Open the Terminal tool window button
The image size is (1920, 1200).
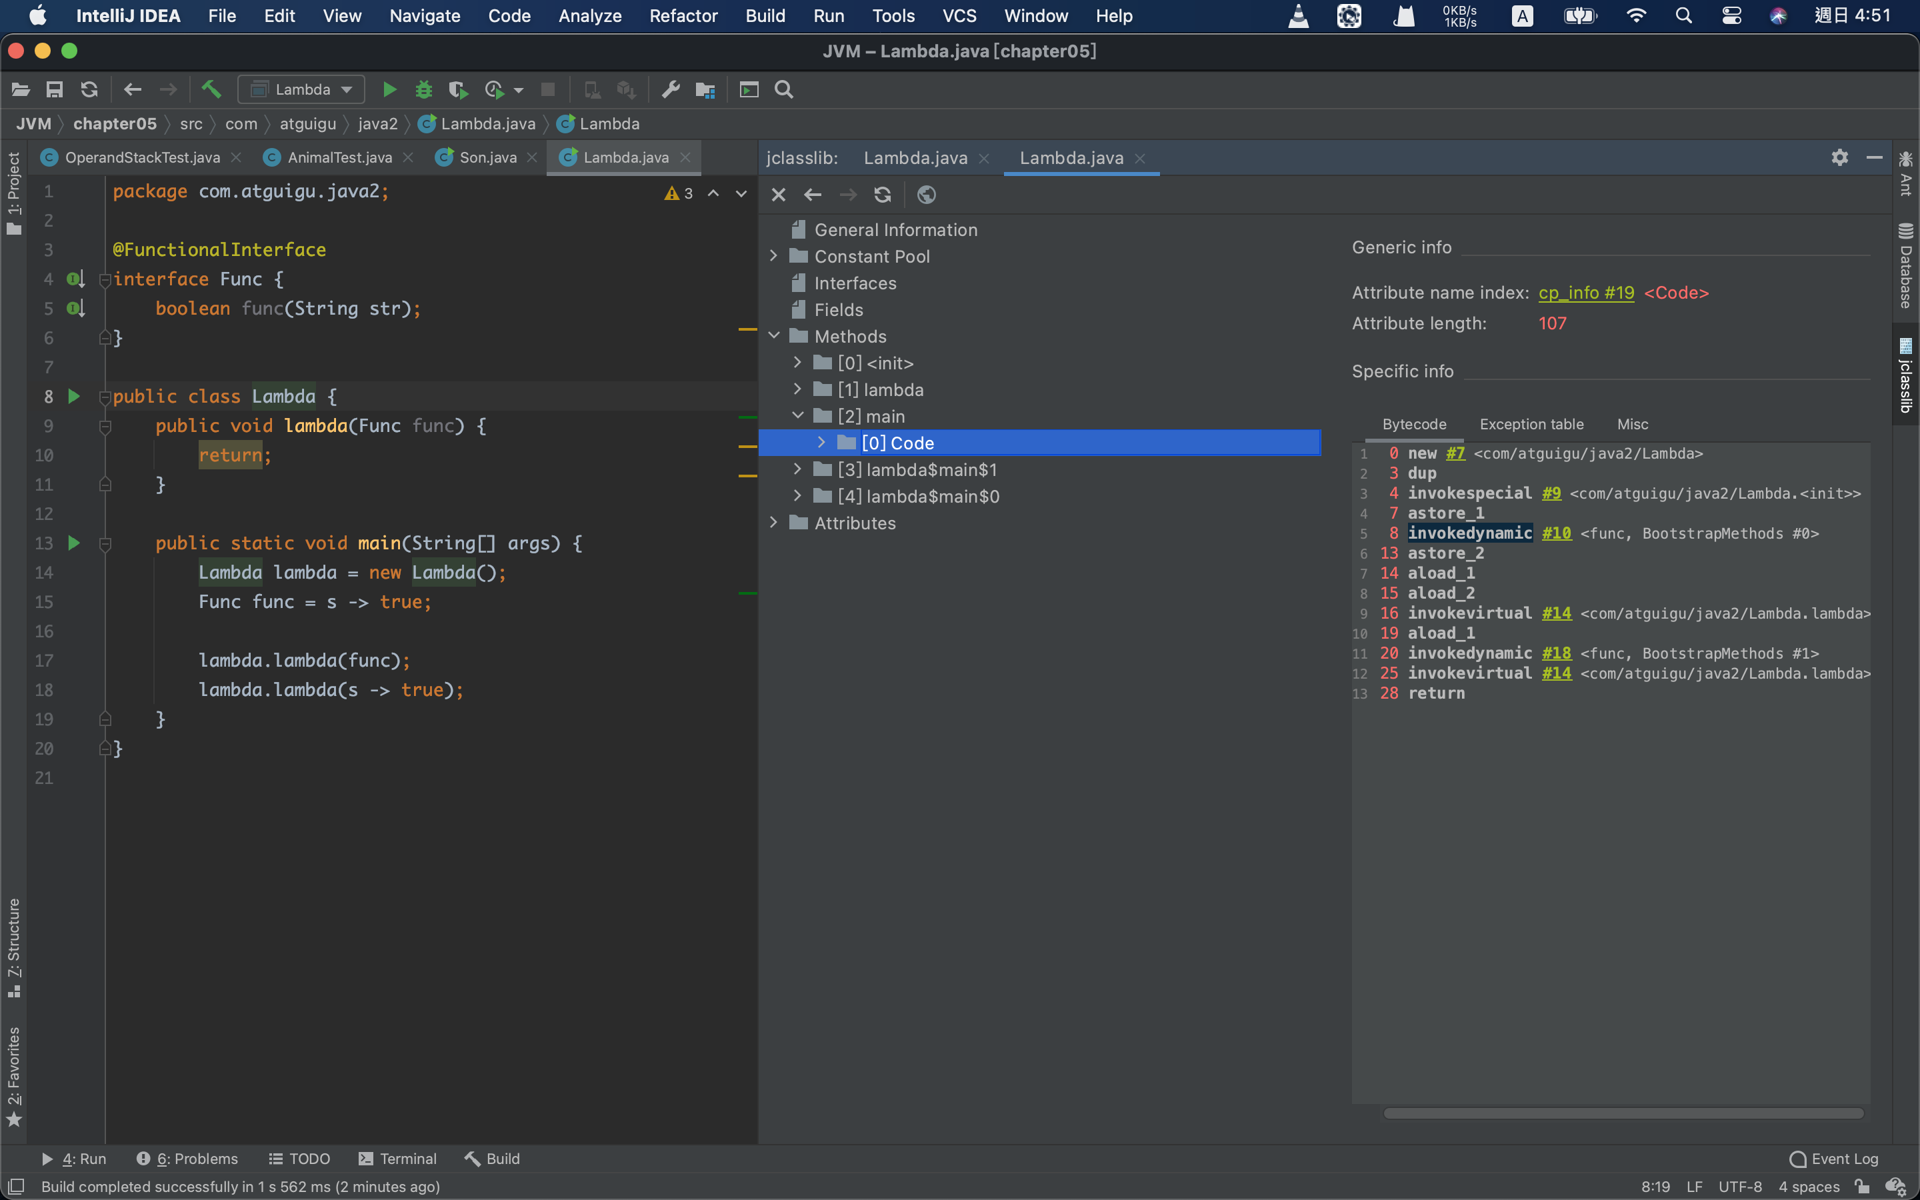click(397, 1159)
